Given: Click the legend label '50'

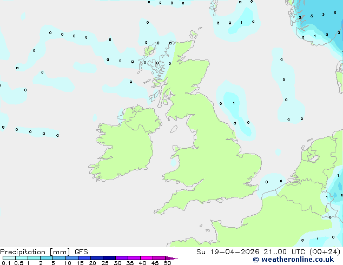Looking at the screenshot, I should (167, 263).
